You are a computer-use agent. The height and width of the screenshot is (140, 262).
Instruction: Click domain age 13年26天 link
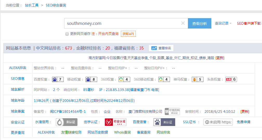coord(84,101)
